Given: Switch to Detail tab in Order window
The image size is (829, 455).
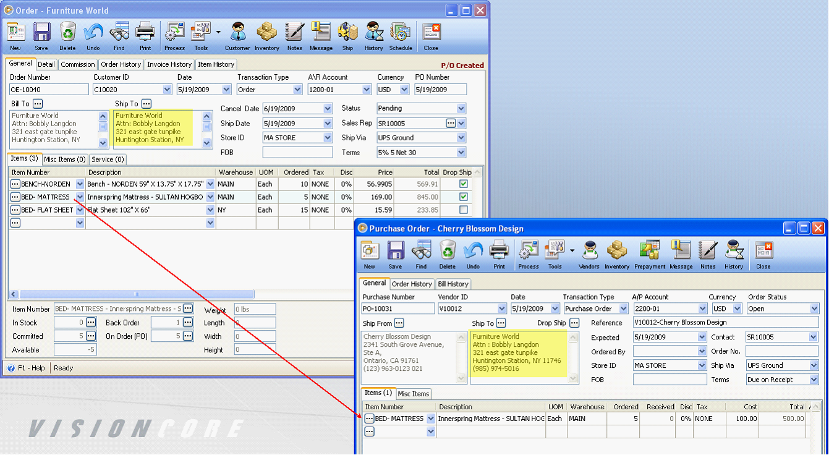Looking at the screenshot, I should pyautogui.click(x=46, y=64).
